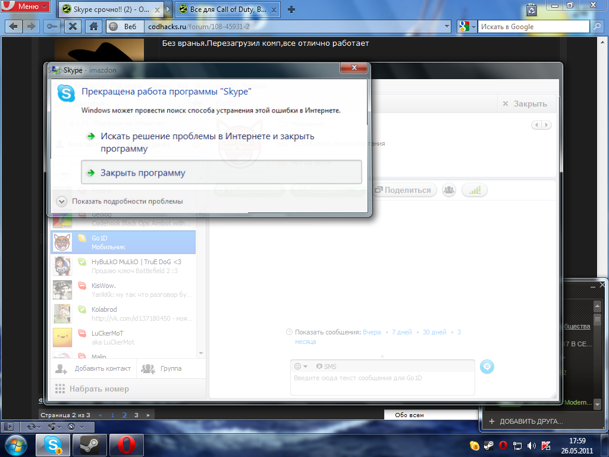Click the Steam taskbar button
Image resolution: width=609 pixels, height=457 pixels.
pyautogui.click(x=90, y=445)
